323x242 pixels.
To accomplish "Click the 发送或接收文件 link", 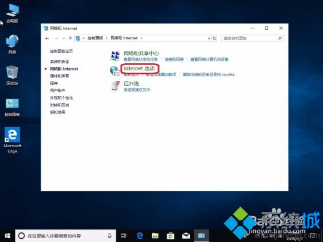I will (x=137, y=90).
